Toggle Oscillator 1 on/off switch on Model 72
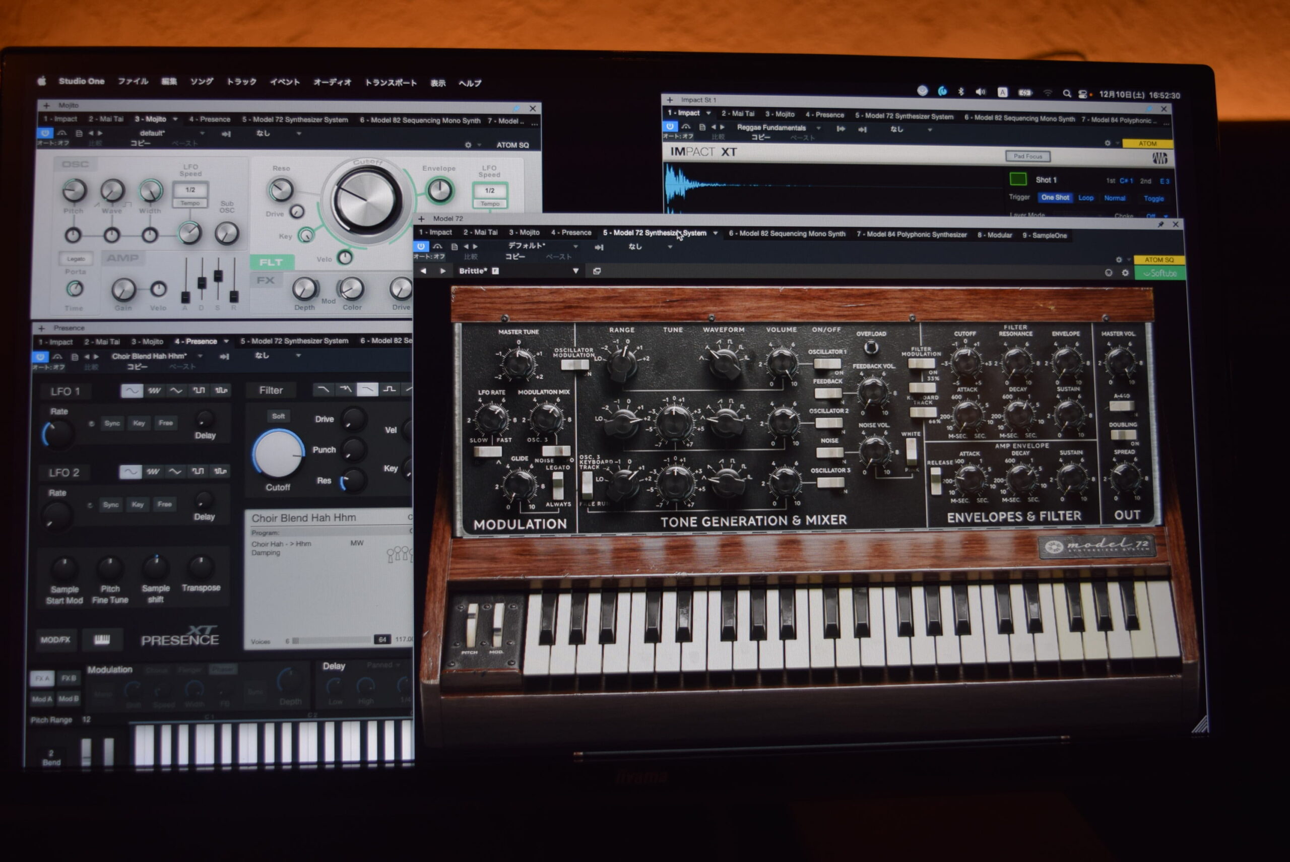 pyautogui.click(x=827, y=364)
